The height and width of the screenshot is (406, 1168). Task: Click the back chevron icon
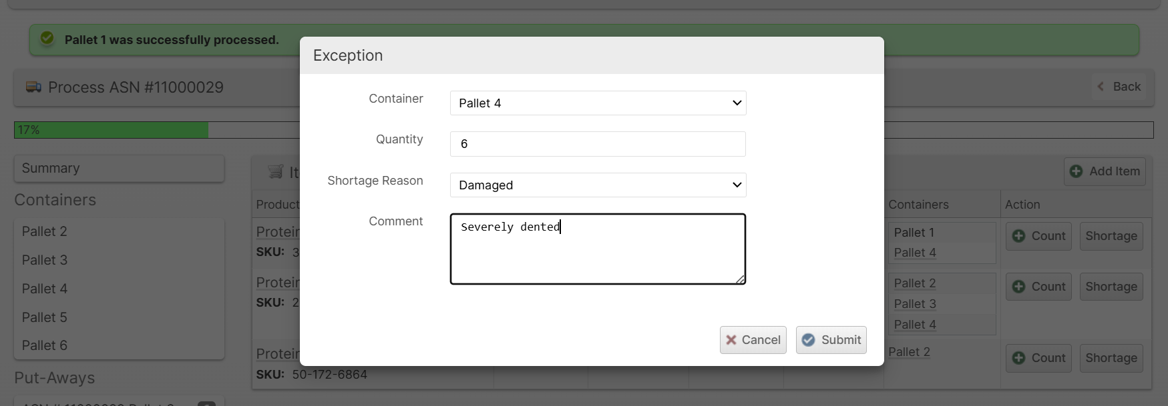[1101, 87]
